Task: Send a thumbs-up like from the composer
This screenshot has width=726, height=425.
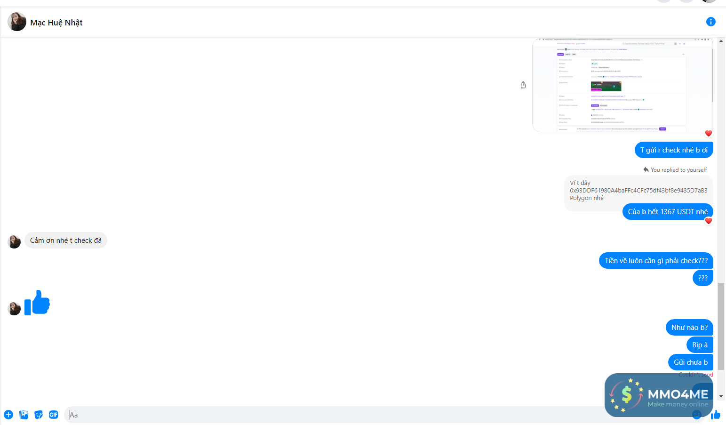Action: [x=716, y=415]
